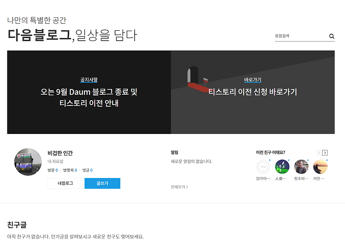
Task: Show previous recommended friends arrow
Action: (319, 153)
